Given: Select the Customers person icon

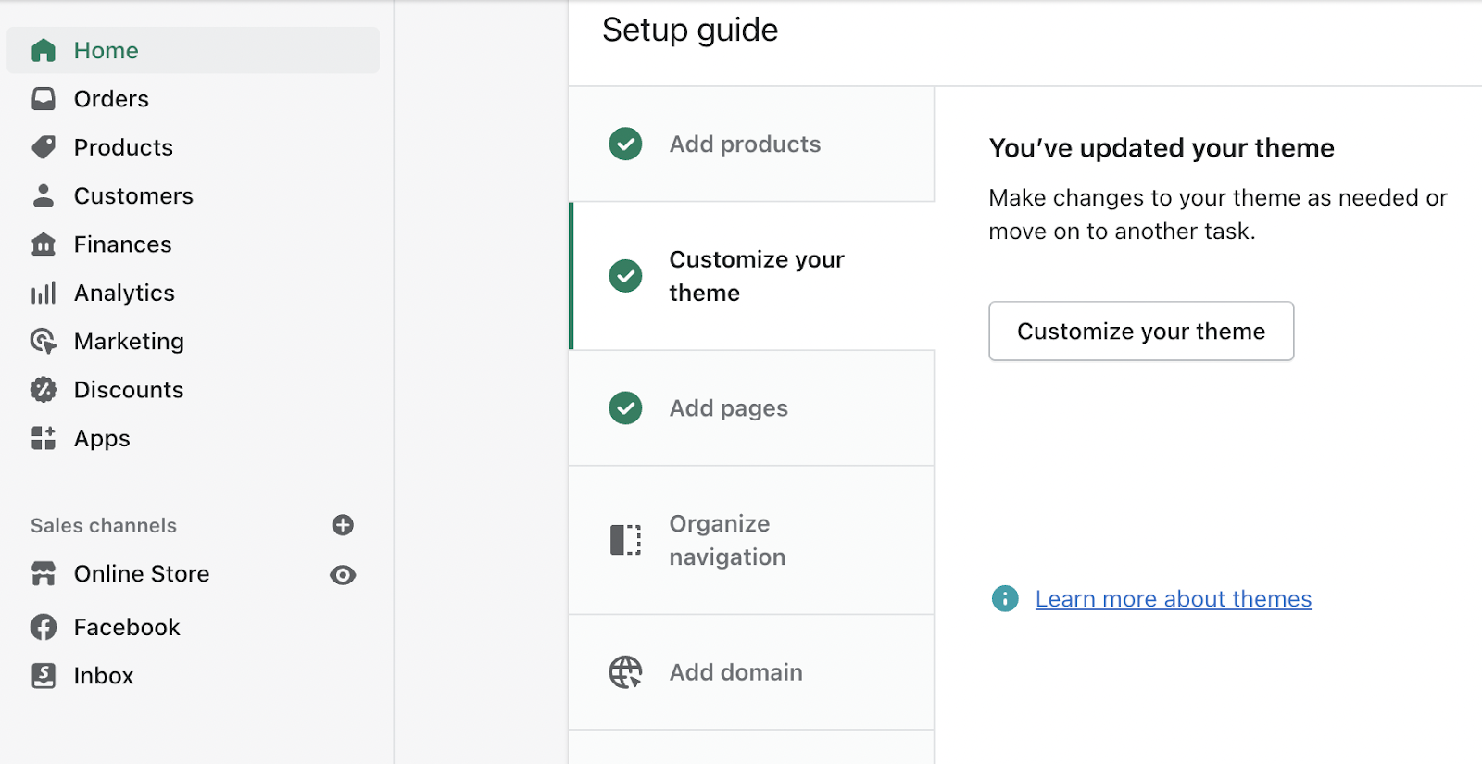Looking at the screenshot, I should (x=44, y=195).
